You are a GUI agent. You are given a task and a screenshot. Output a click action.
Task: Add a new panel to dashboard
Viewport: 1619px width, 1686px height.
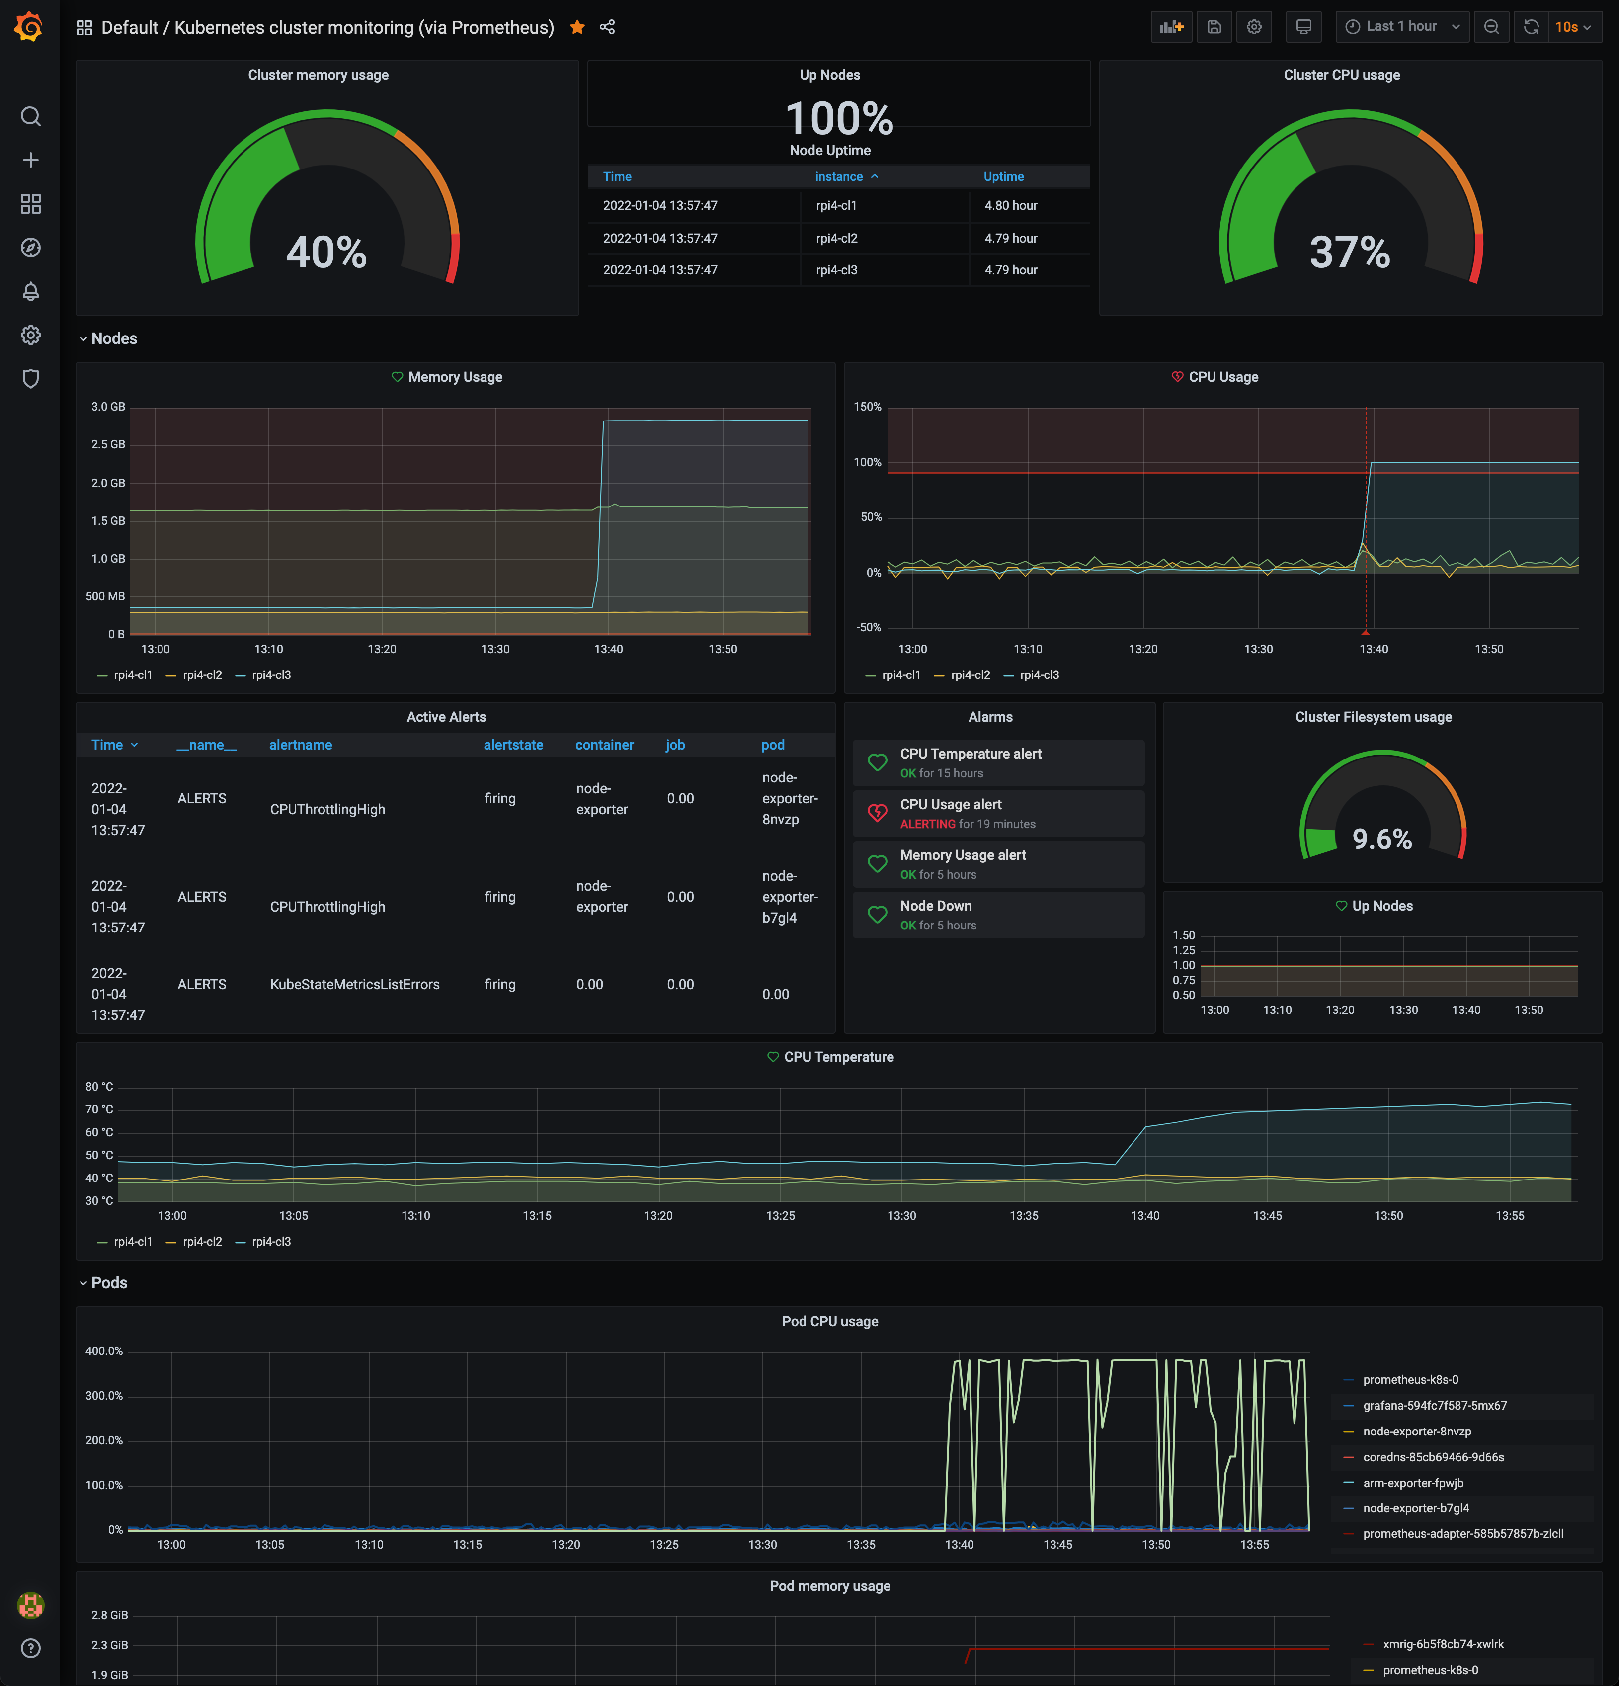click(x=1171, y=27)
